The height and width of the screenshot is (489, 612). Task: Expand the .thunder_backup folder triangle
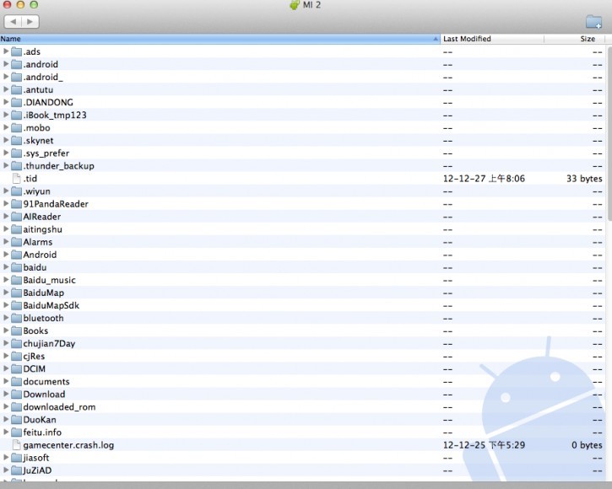pyautogui.click(x=6, y=165)
